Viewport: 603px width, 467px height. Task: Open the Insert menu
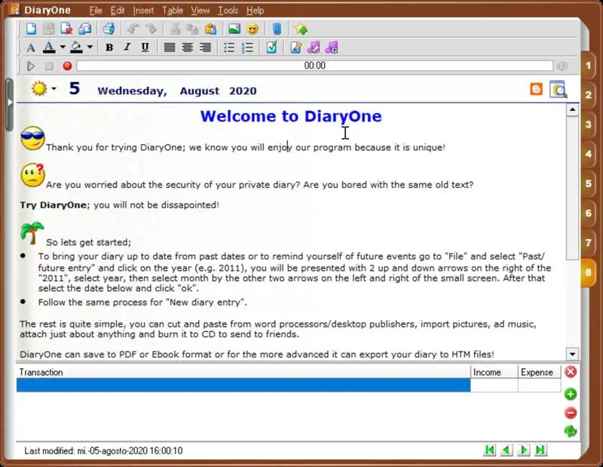pos(143,11)
